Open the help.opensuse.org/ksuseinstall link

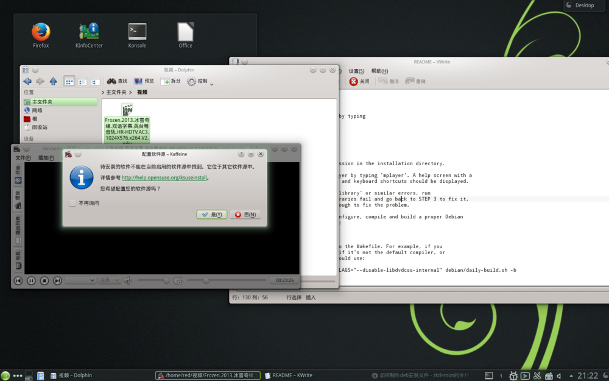164,177
